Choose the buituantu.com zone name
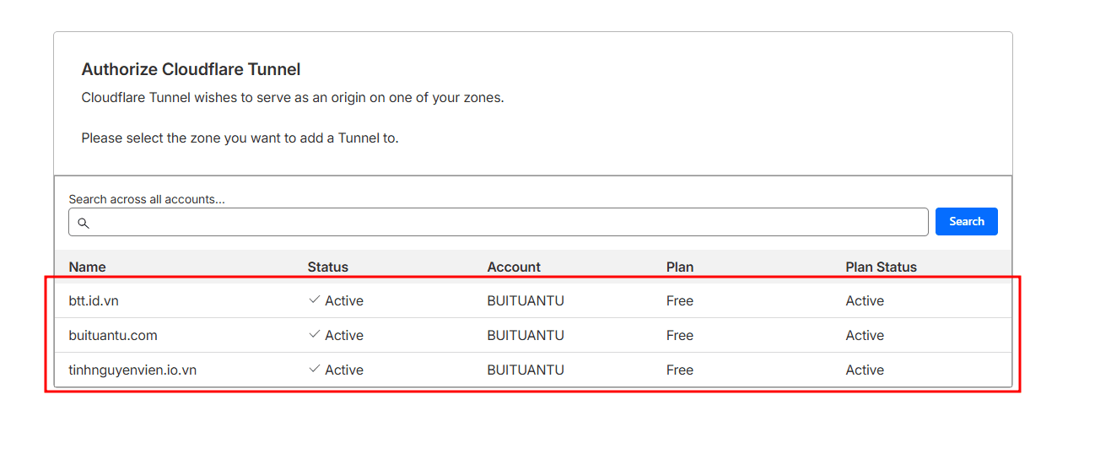This screenshot has width=1111, height=470. point(113,336)
